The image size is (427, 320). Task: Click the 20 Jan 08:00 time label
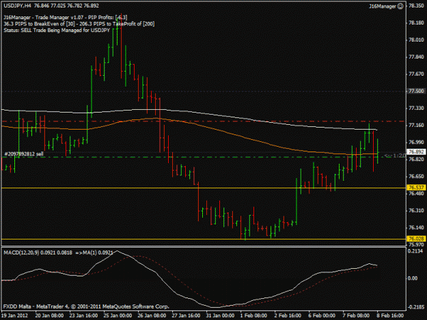tap(49, 315)
